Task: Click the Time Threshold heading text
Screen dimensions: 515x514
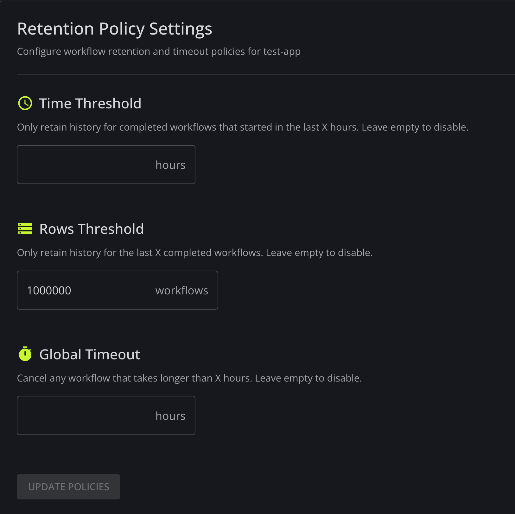Action: [x=90, y=104]
